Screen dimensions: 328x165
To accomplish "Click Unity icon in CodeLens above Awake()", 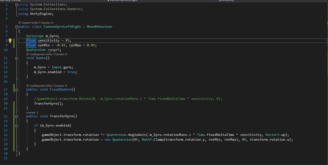I will point(28,54).
